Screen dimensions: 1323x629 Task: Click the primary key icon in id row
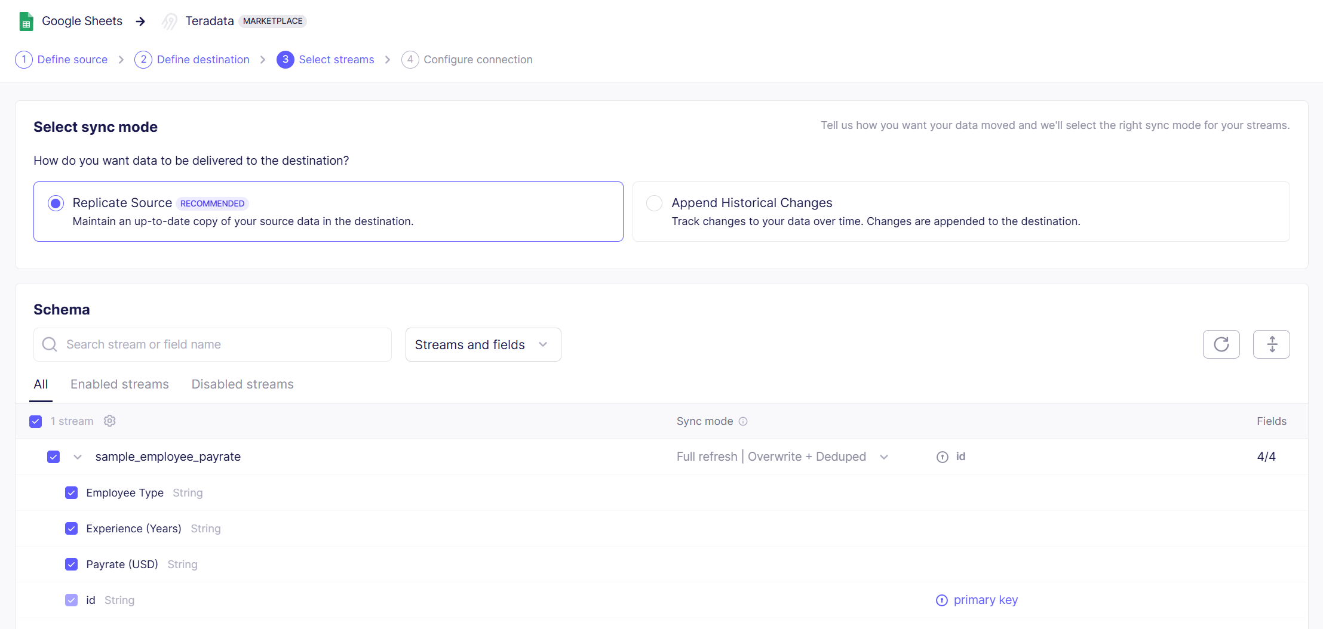[941, 600]
